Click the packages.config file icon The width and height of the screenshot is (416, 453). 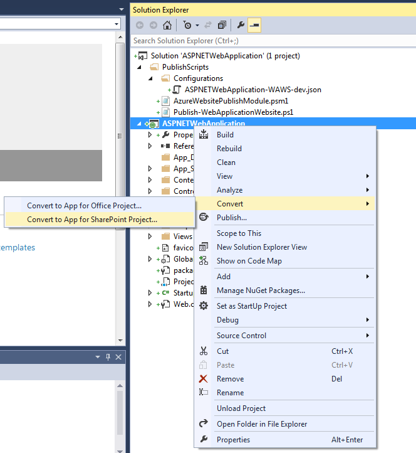165,270
